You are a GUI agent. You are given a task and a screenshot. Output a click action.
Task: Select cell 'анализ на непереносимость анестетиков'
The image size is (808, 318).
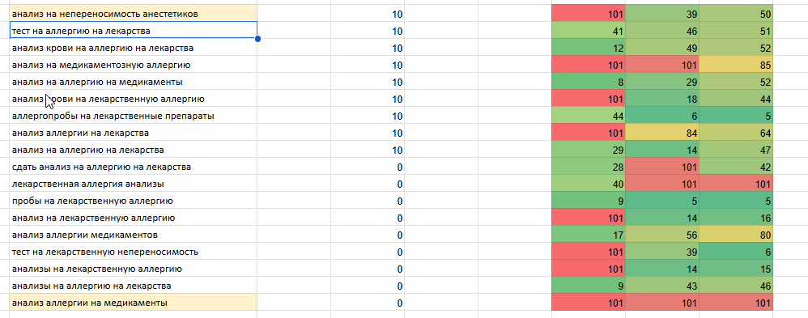pyautogui.click(x=133, y=14)
